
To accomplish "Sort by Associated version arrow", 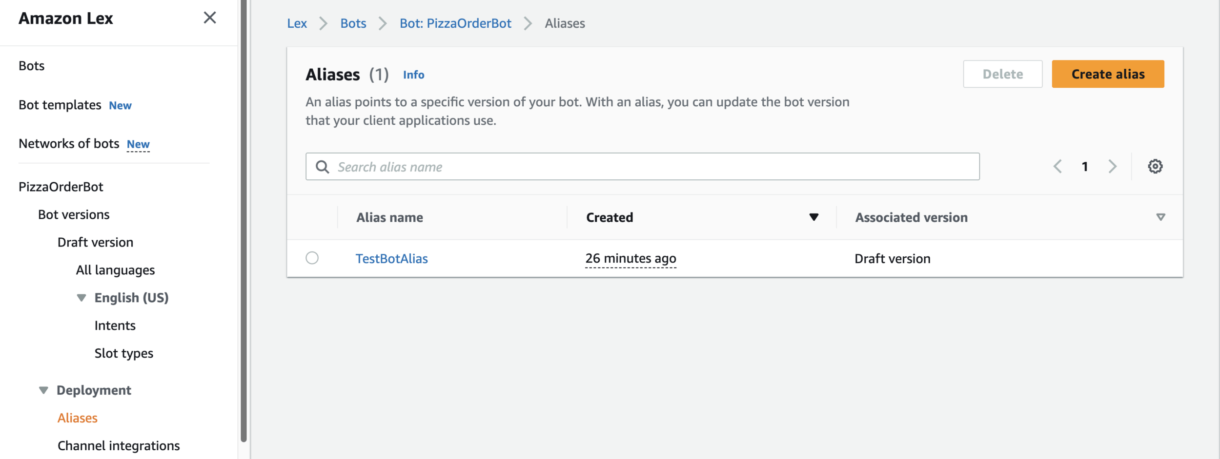I will 1160,217.
